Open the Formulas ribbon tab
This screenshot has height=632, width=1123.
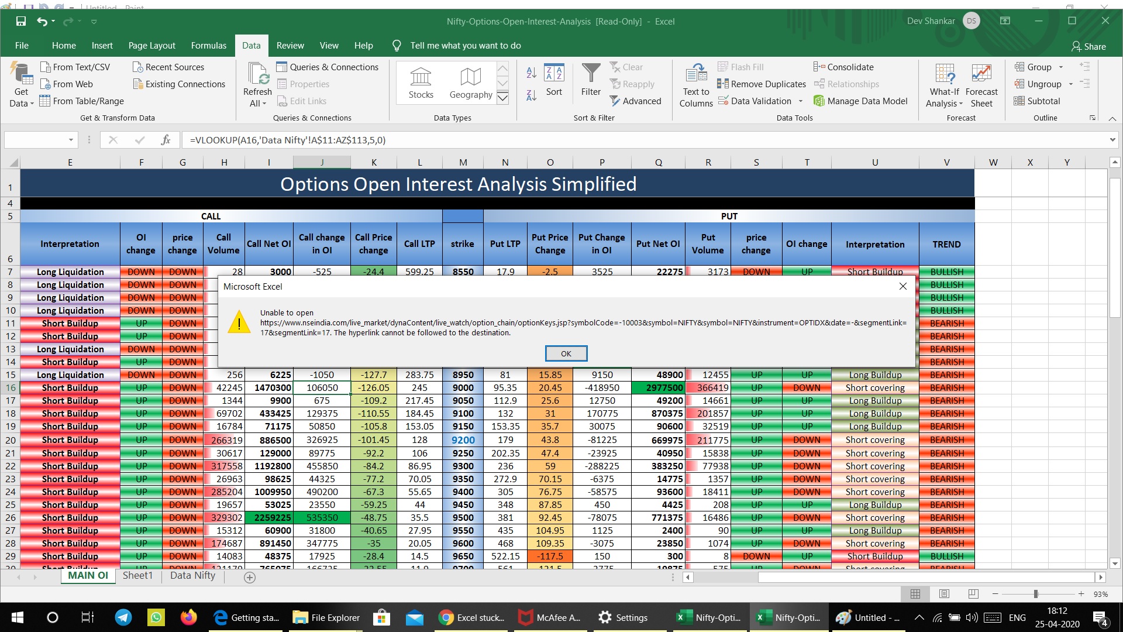pyautogui.click(x=208, y=46)
